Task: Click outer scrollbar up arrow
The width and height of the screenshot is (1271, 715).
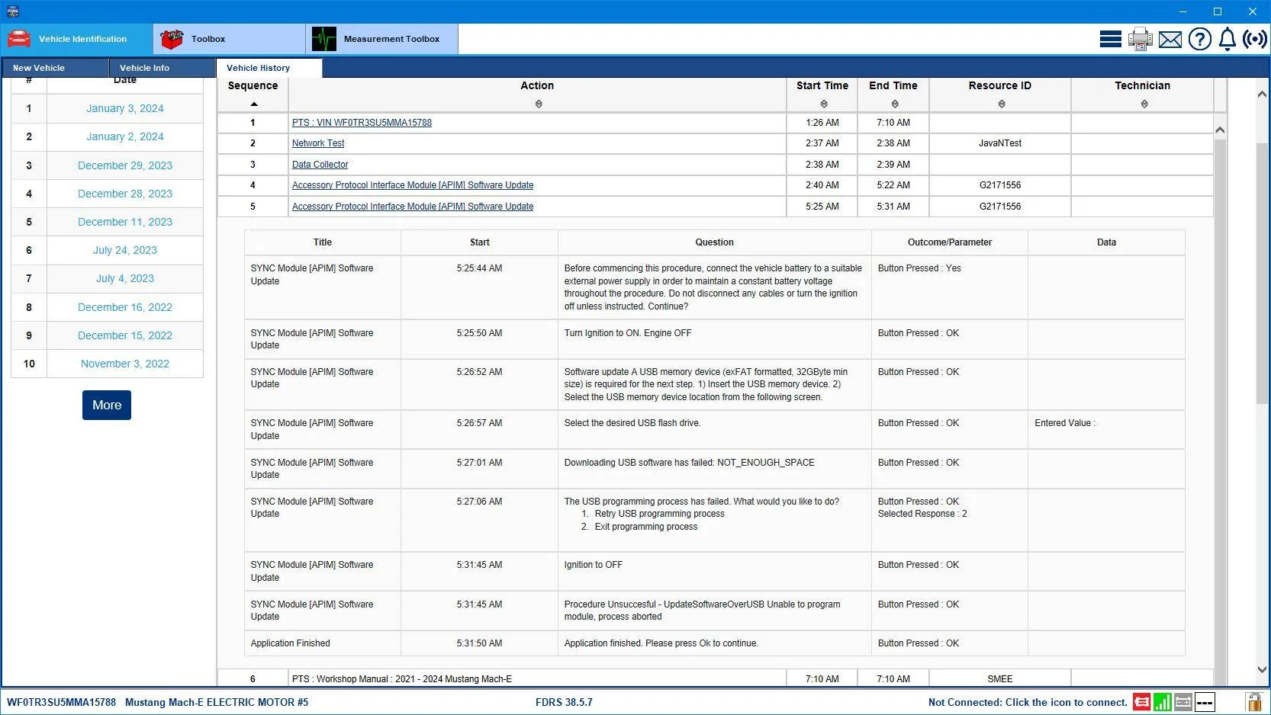Action: [1262, 94]
